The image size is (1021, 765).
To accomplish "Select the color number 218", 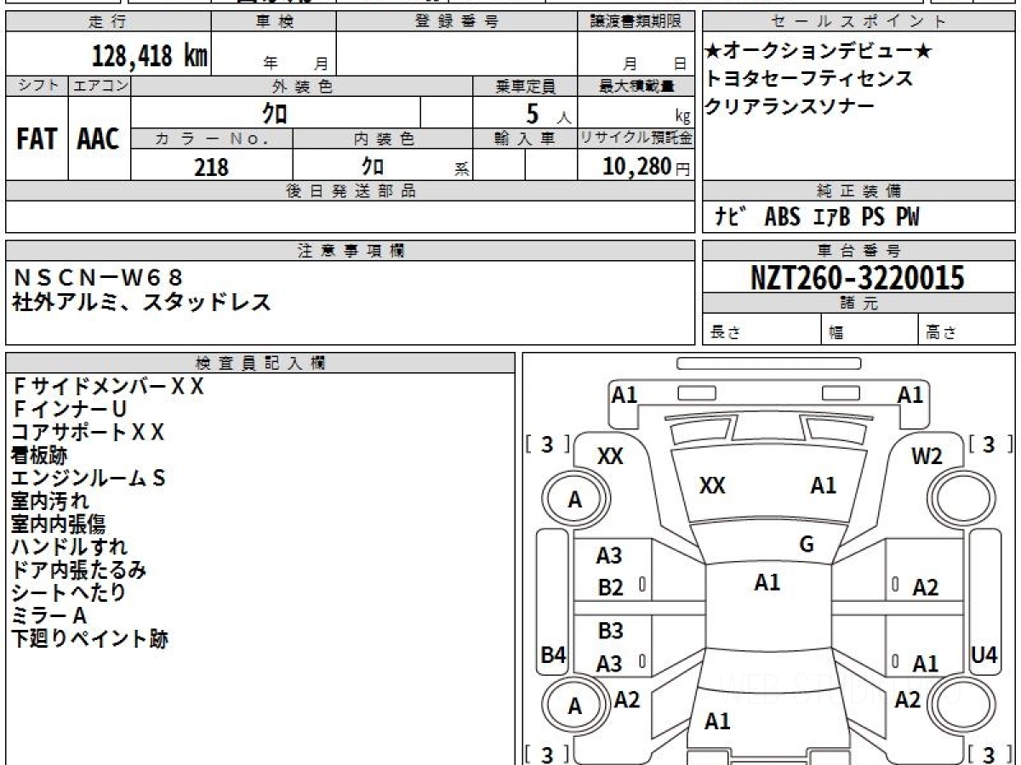I will click(x=211, y=167).
